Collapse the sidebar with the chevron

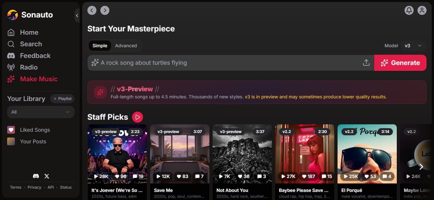click(77, 15)
